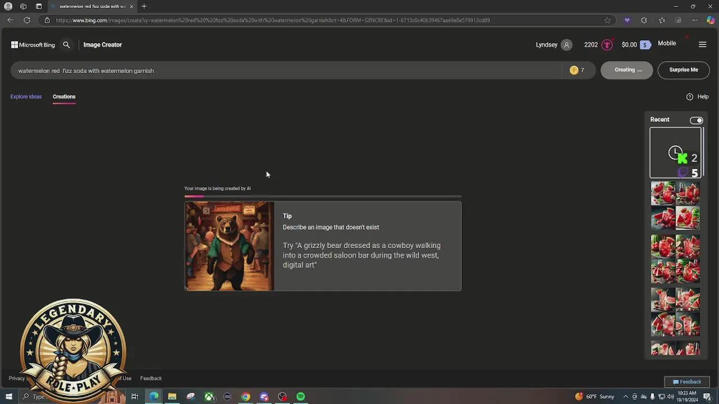Open Lyndsey's account profile avatar

566,45
